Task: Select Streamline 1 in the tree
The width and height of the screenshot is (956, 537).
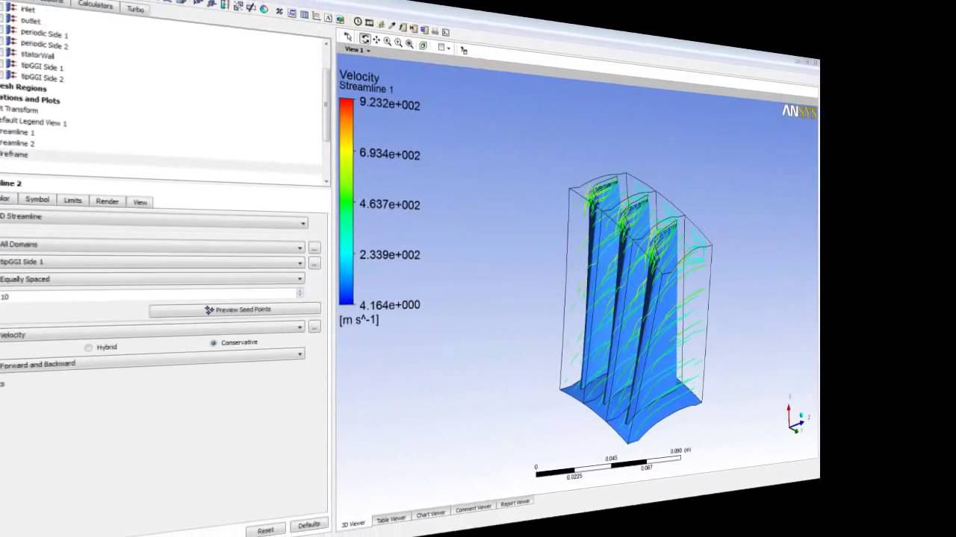Action: pos(17,132)
